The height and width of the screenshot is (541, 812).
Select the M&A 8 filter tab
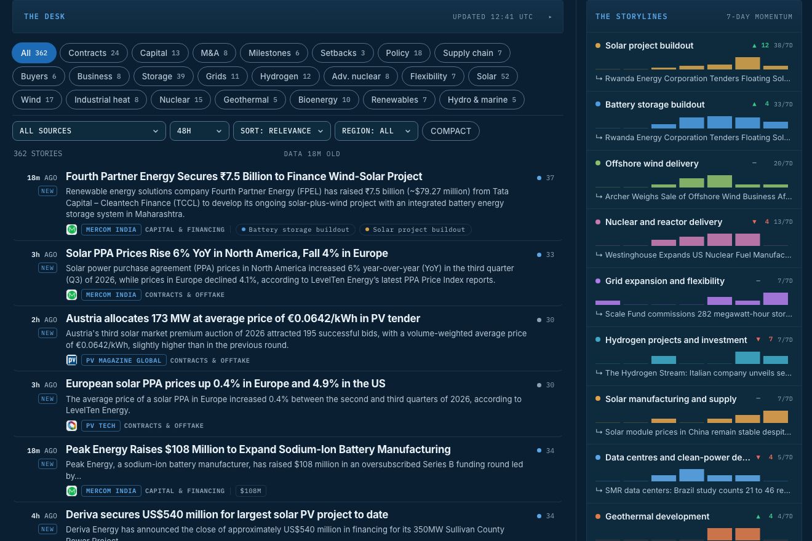click(x=214, y=53)
